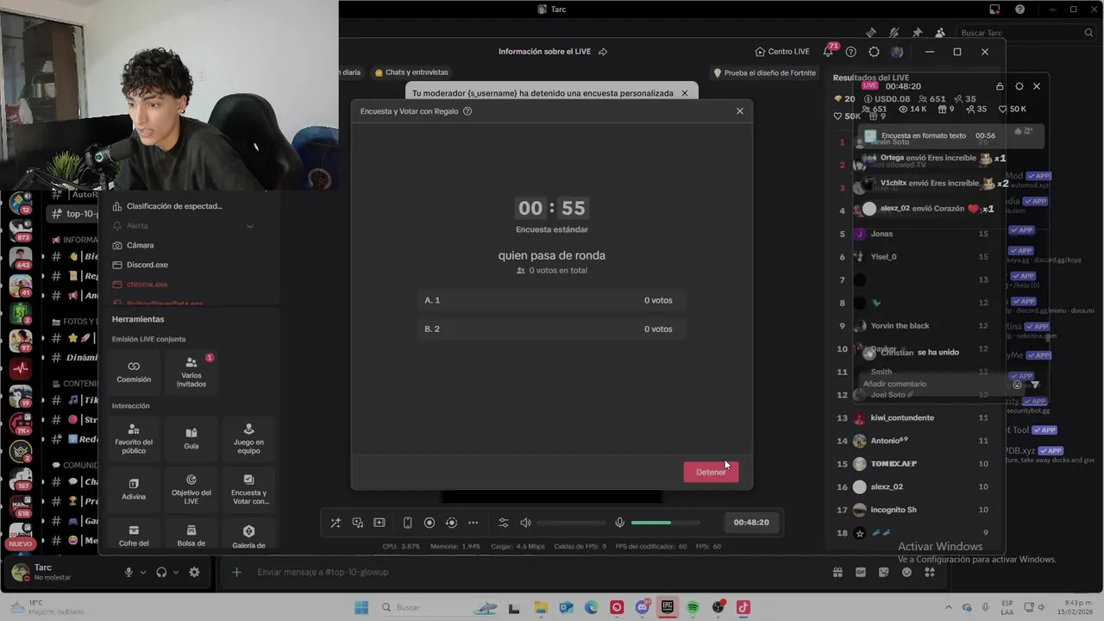
Task: Mute the speaker output icon
Action: click(x=525, y=523)
